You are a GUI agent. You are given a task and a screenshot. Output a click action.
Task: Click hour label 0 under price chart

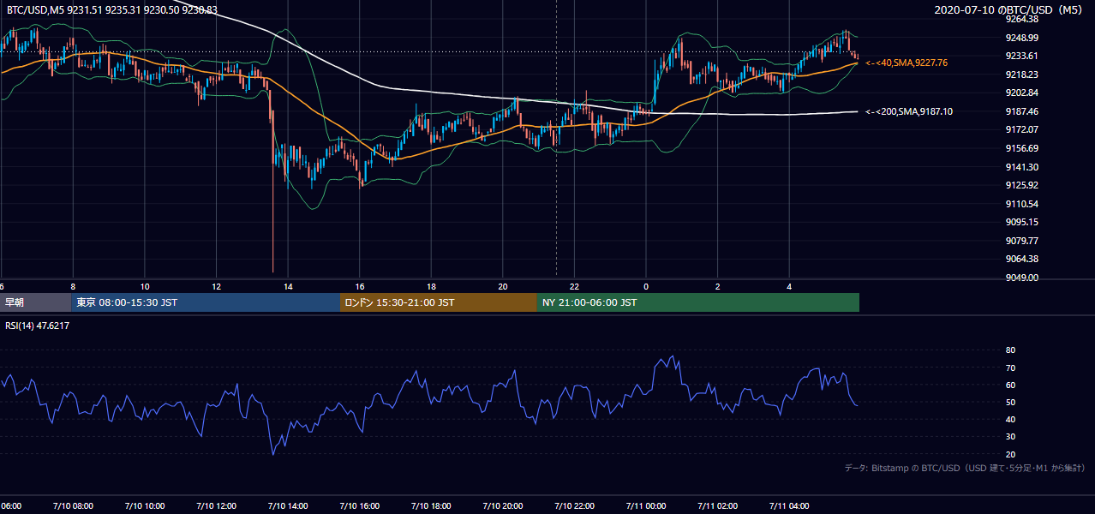coord(646,286)
